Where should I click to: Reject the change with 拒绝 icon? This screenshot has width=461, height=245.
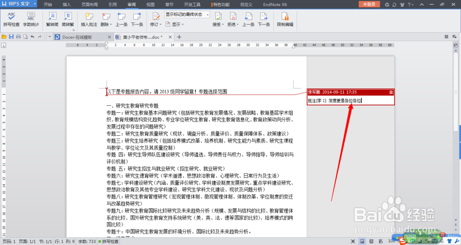tap(233, 17)
